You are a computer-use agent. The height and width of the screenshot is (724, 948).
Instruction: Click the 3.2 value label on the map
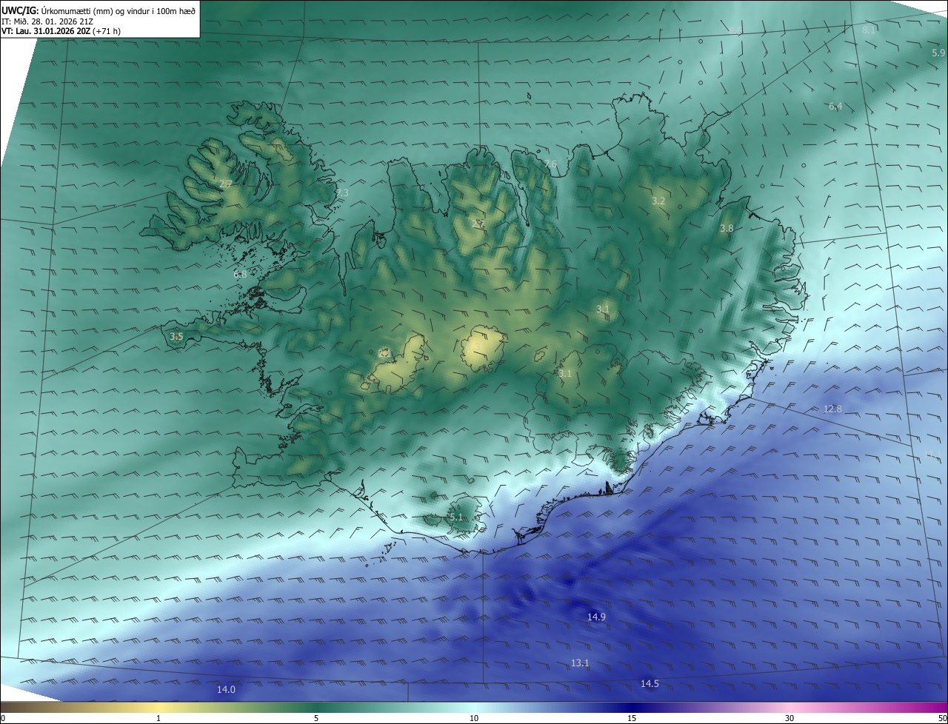(x=658, y=201)
